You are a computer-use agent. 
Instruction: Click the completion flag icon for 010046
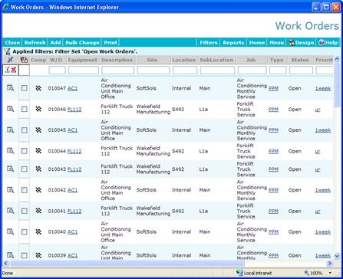tap(38, 109)
